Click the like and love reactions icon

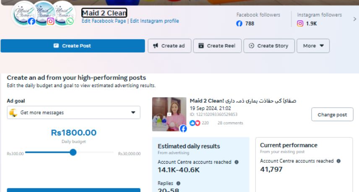[x=195, y=123]
